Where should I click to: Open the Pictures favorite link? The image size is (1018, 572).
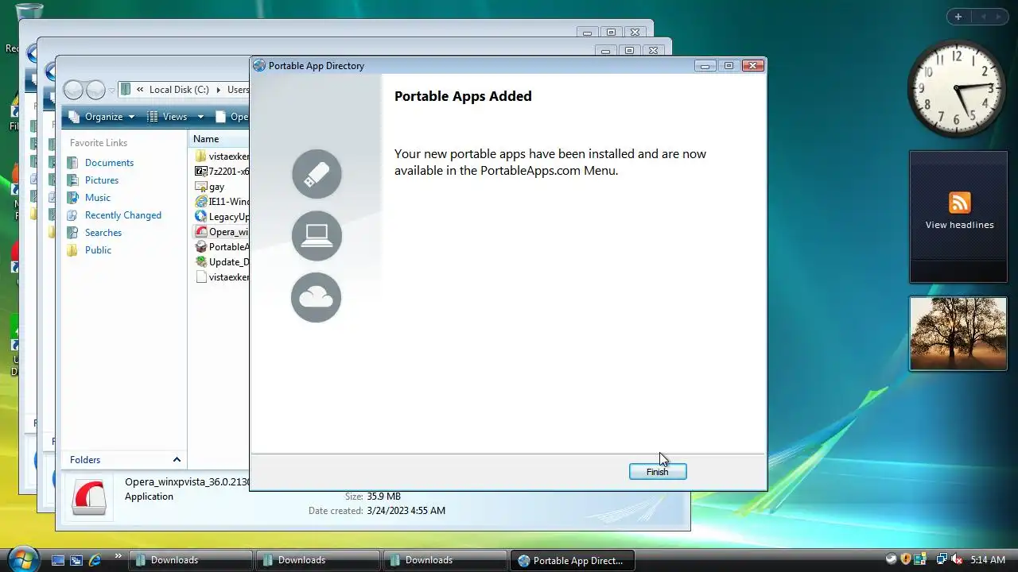pyautogui.click(x=102, y=180)
